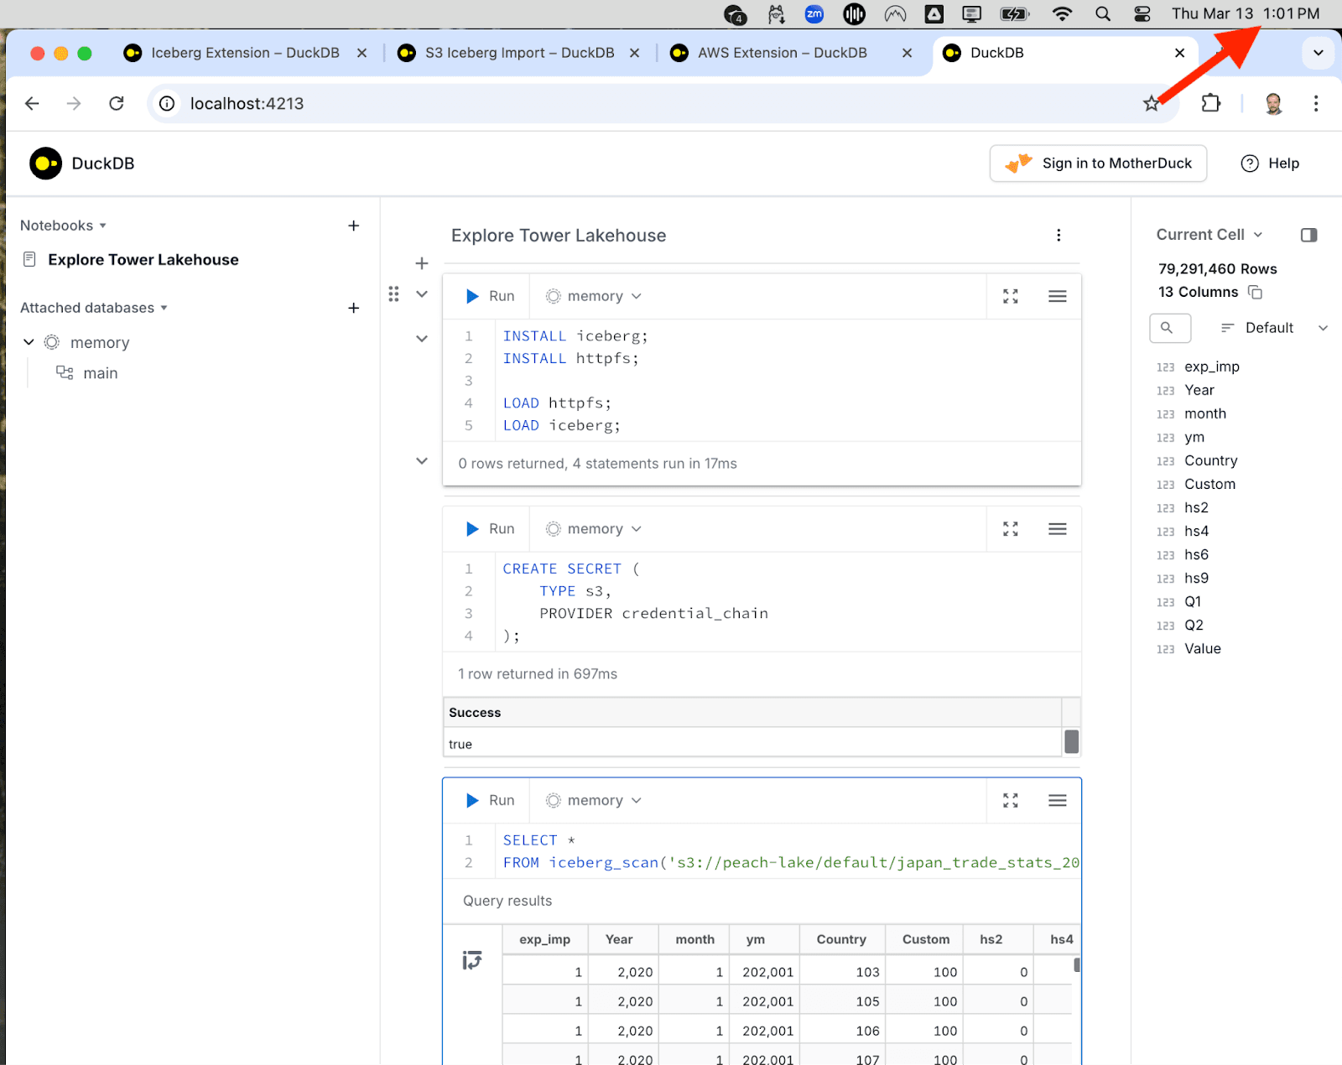Copy the column list in Current Cell panel

[x=1256, y=292]
